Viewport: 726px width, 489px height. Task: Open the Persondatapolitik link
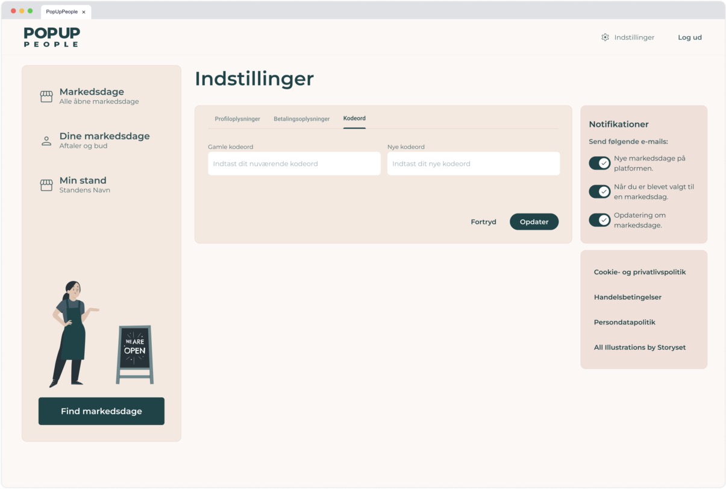coord(624,322)
